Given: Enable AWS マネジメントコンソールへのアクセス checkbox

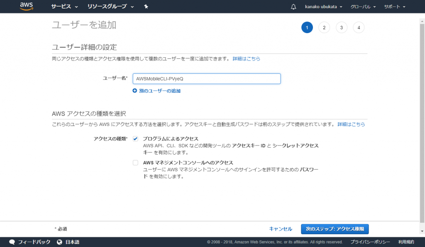Looking at the screenshot, I should [135, 162].
